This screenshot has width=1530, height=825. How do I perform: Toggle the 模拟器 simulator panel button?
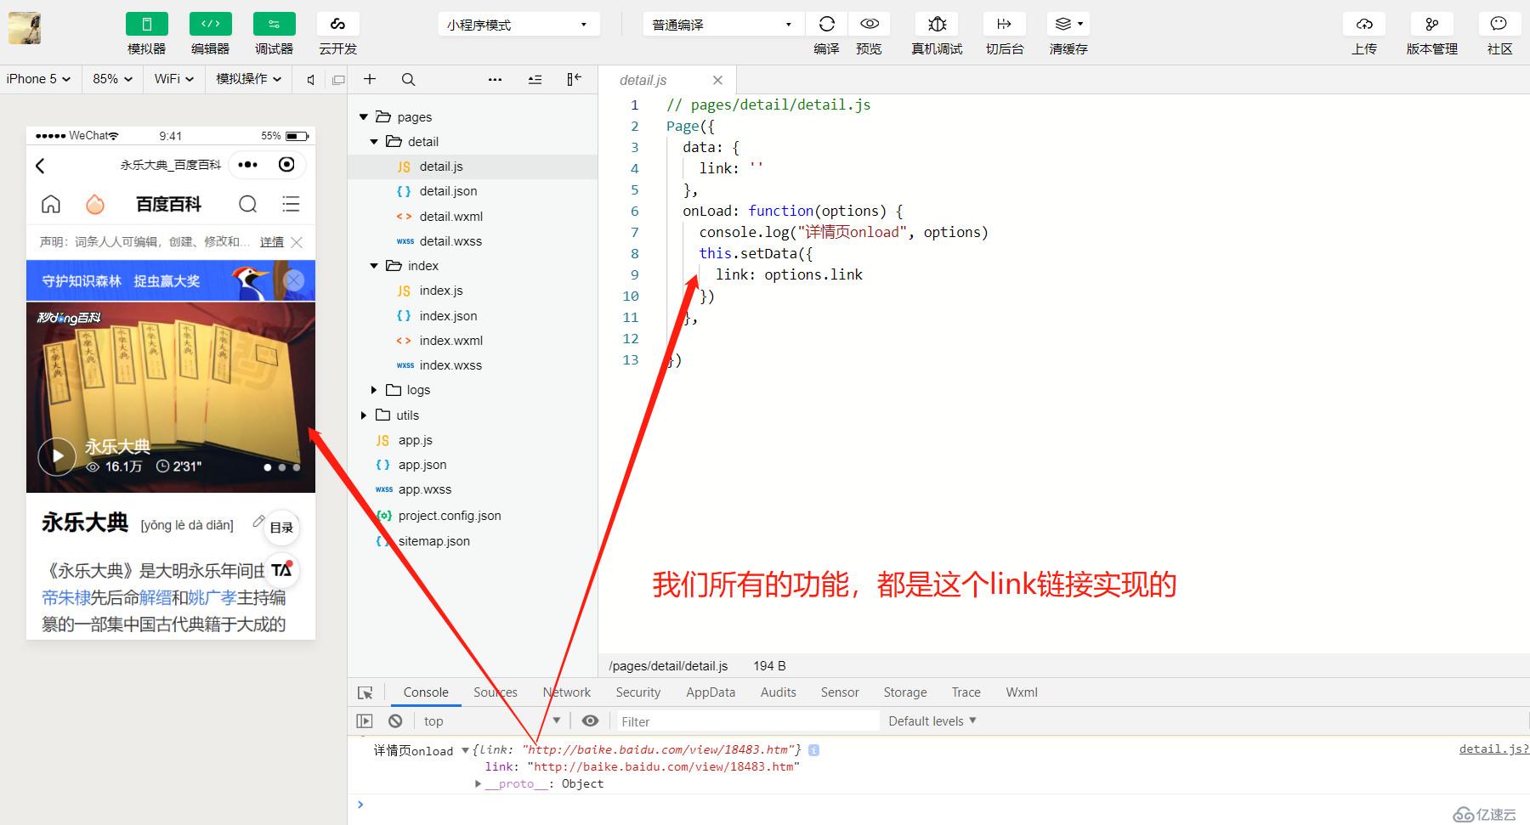point(146,24)
